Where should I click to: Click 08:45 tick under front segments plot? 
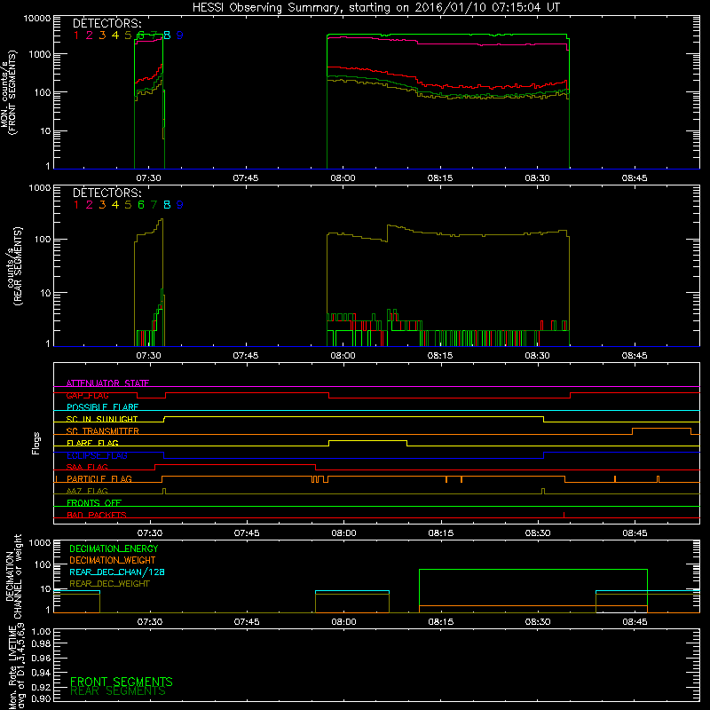pos(635,178)
